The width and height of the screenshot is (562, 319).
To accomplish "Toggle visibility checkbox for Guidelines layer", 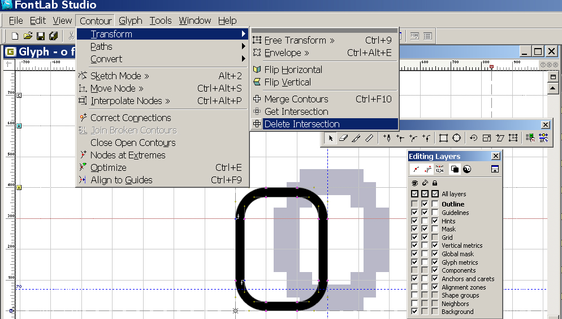I will point(414,213).
